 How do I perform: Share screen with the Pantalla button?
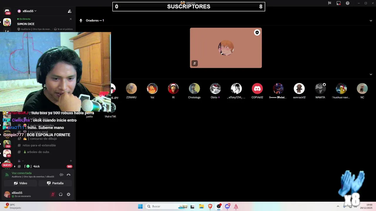tap(55, 183)
